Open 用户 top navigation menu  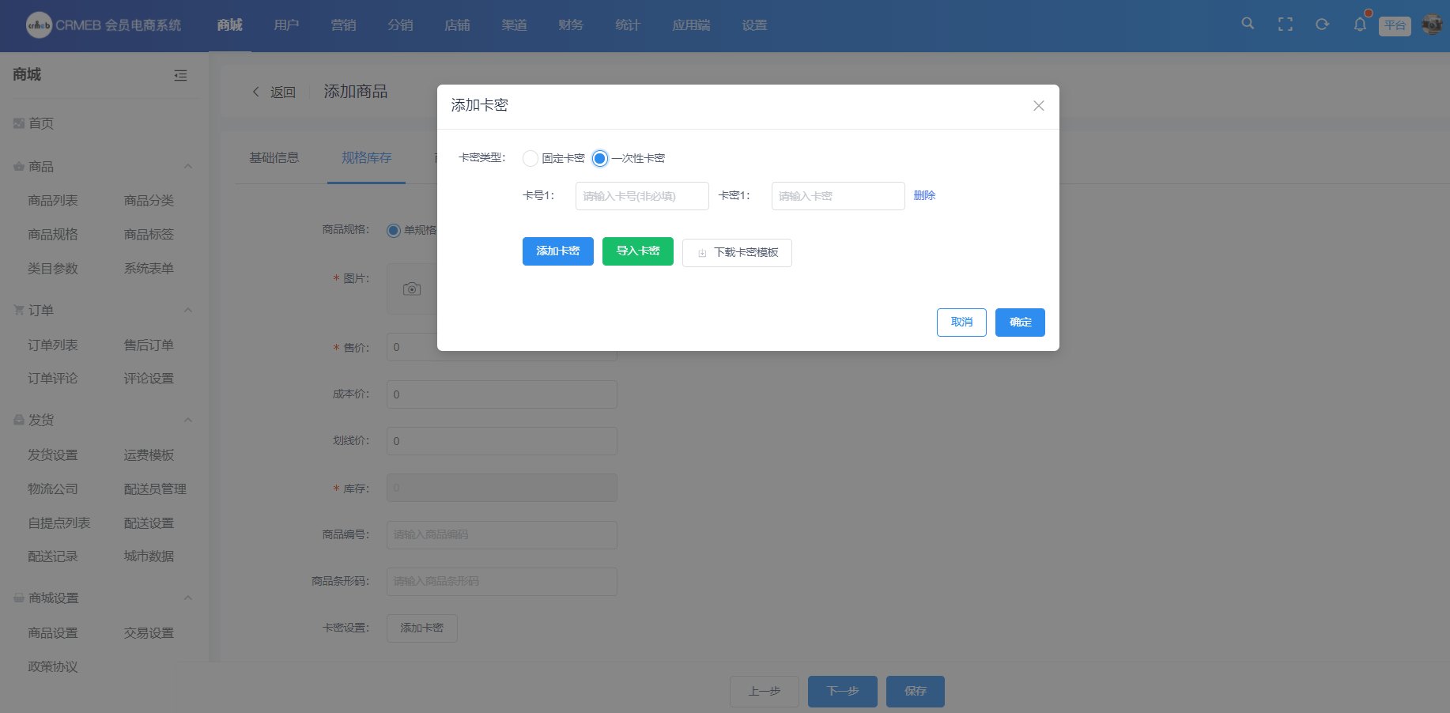(x=287, y=25)
